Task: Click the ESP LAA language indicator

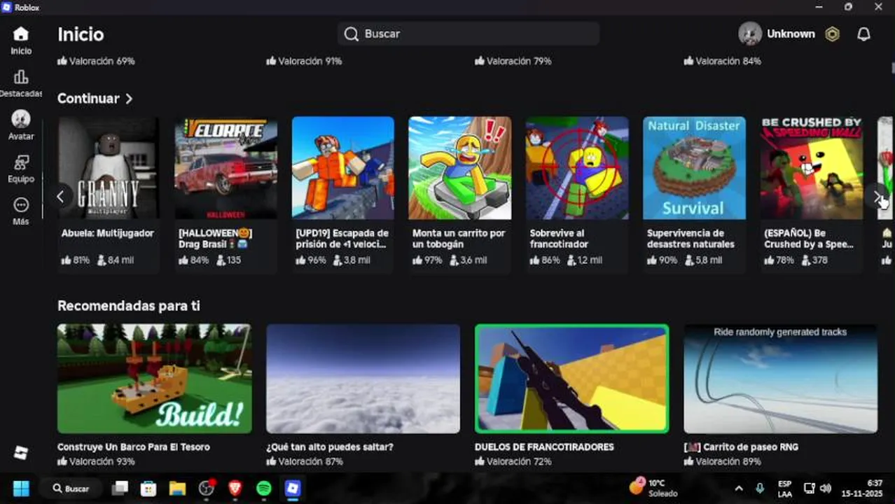Action: coord(785,488)
